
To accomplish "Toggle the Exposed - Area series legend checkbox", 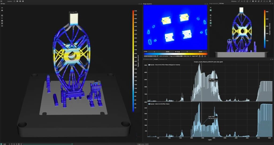I will [x=149, y=65].
